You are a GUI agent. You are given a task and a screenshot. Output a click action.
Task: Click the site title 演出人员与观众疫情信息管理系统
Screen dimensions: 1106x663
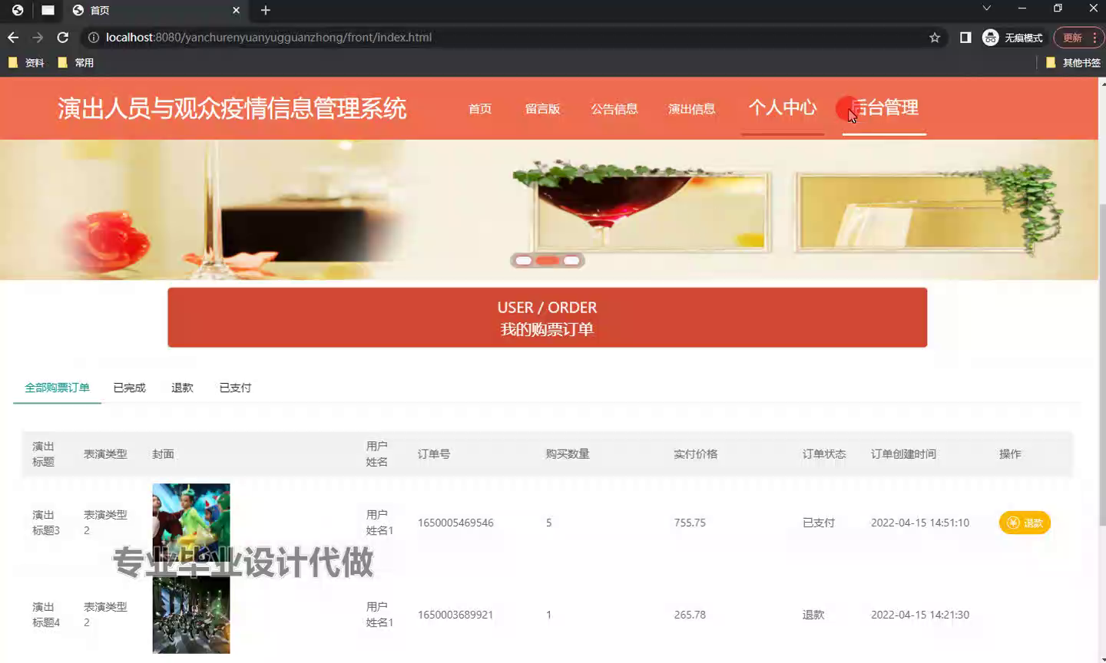[232, 108]
